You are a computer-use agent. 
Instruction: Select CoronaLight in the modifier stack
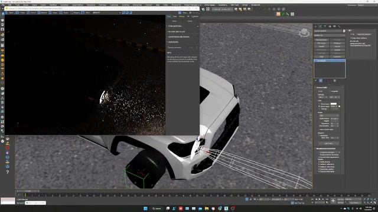point(330,61)
